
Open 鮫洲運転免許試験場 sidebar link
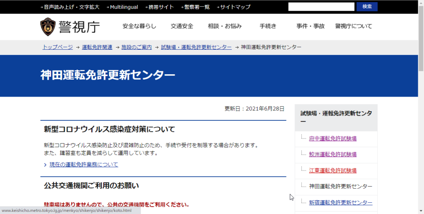click(x=332, y=154)
